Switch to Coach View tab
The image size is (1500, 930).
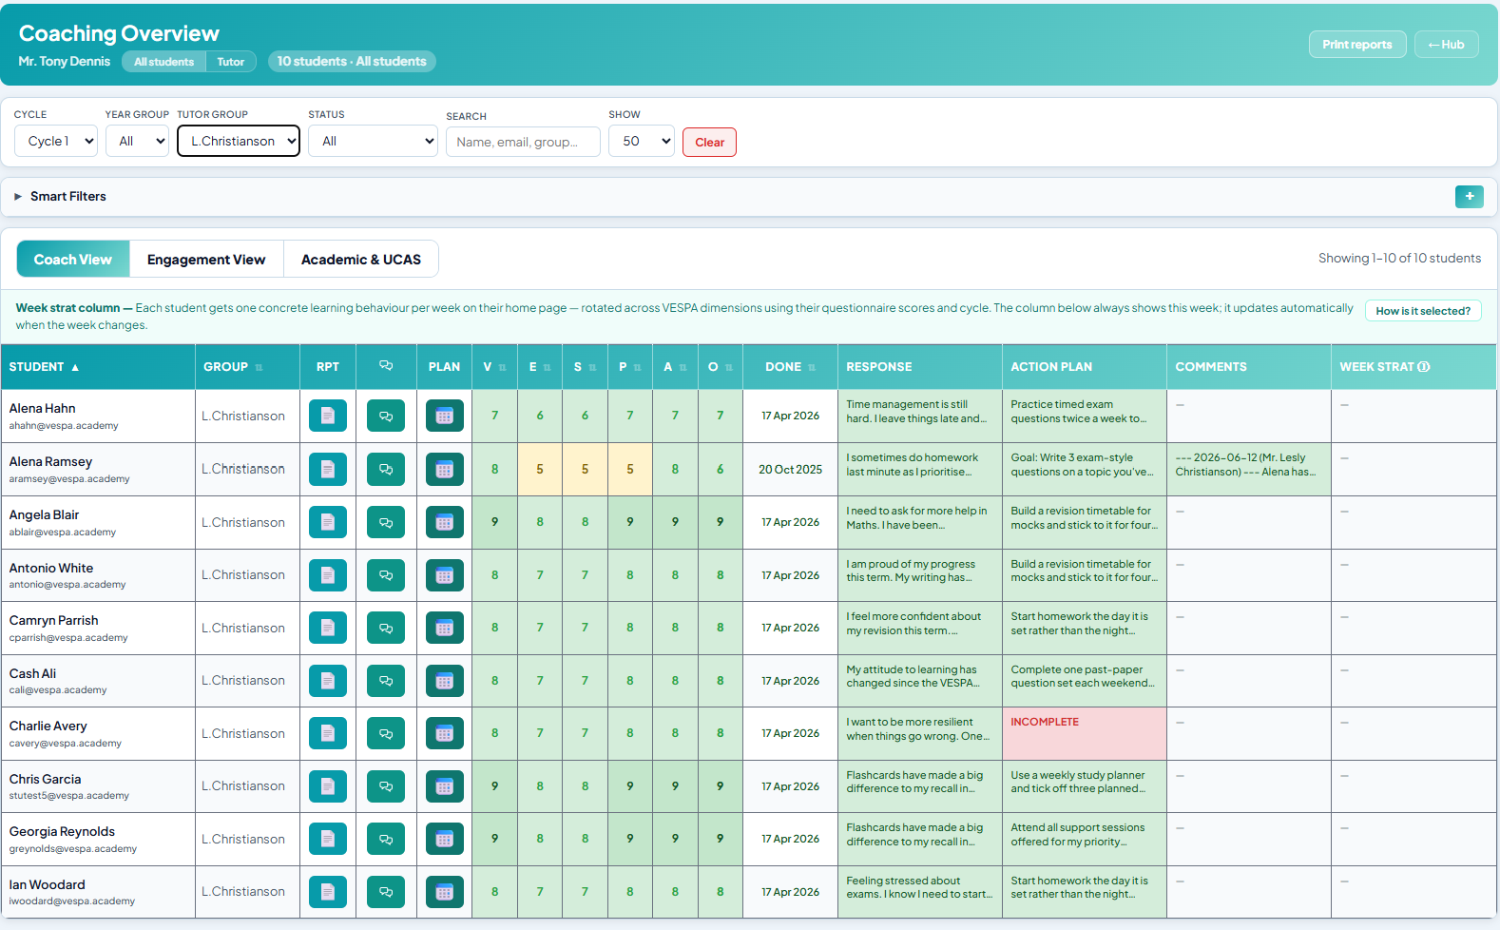pos(73,259)
